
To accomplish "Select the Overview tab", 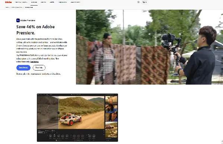I will tap(34, 2).
